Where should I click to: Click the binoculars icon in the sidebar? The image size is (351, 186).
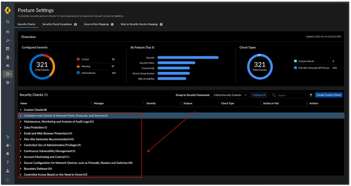(7, 66)
